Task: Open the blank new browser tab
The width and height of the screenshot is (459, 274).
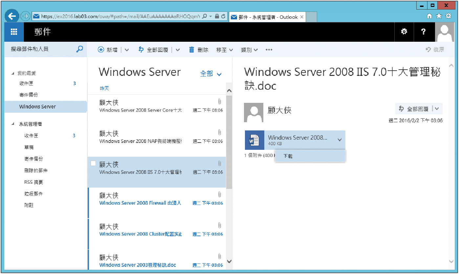Action: [312, 17]
